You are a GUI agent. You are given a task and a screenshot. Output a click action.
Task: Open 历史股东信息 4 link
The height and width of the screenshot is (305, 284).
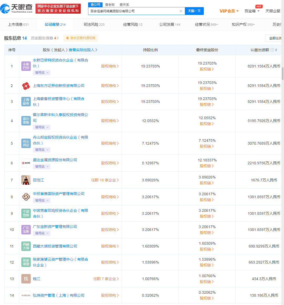point(45,38)
